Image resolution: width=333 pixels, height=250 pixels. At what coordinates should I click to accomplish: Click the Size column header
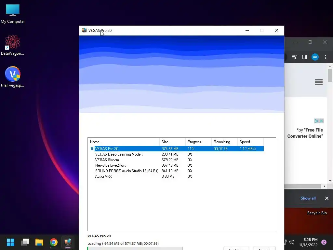(172, 142)
